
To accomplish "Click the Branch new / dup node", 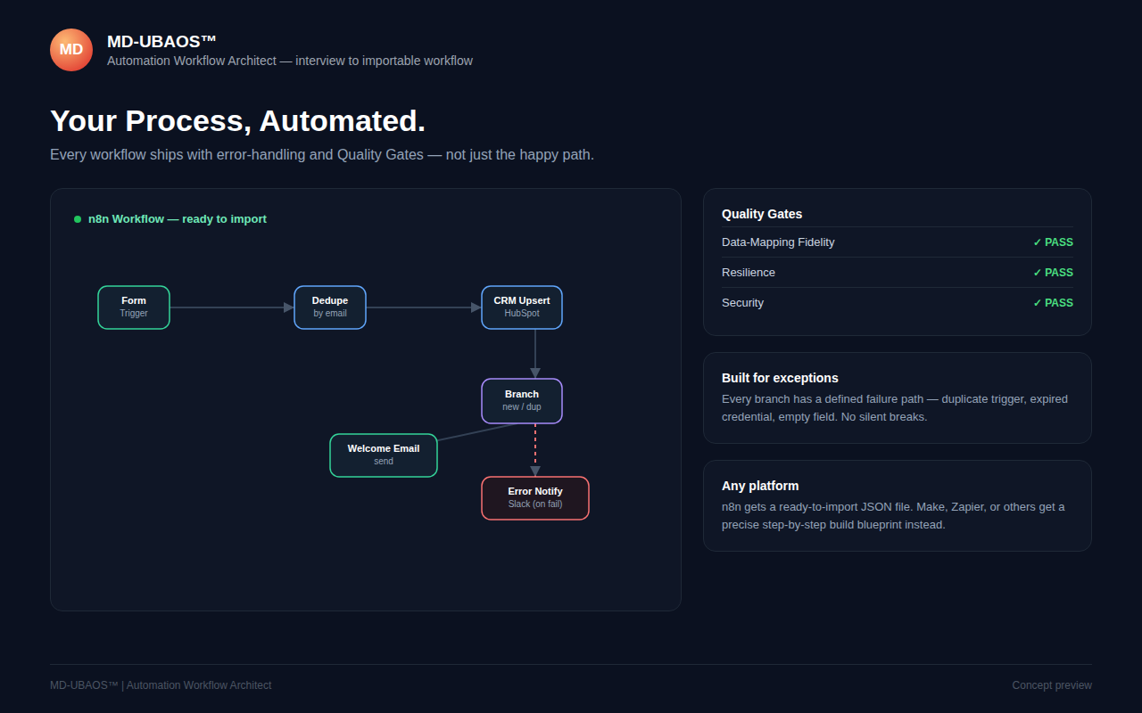I will click(x=522, y=401).
